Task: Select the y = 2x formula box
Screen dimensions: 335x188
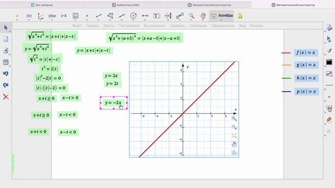Action: pyautogui.click(x=111, y=76)
